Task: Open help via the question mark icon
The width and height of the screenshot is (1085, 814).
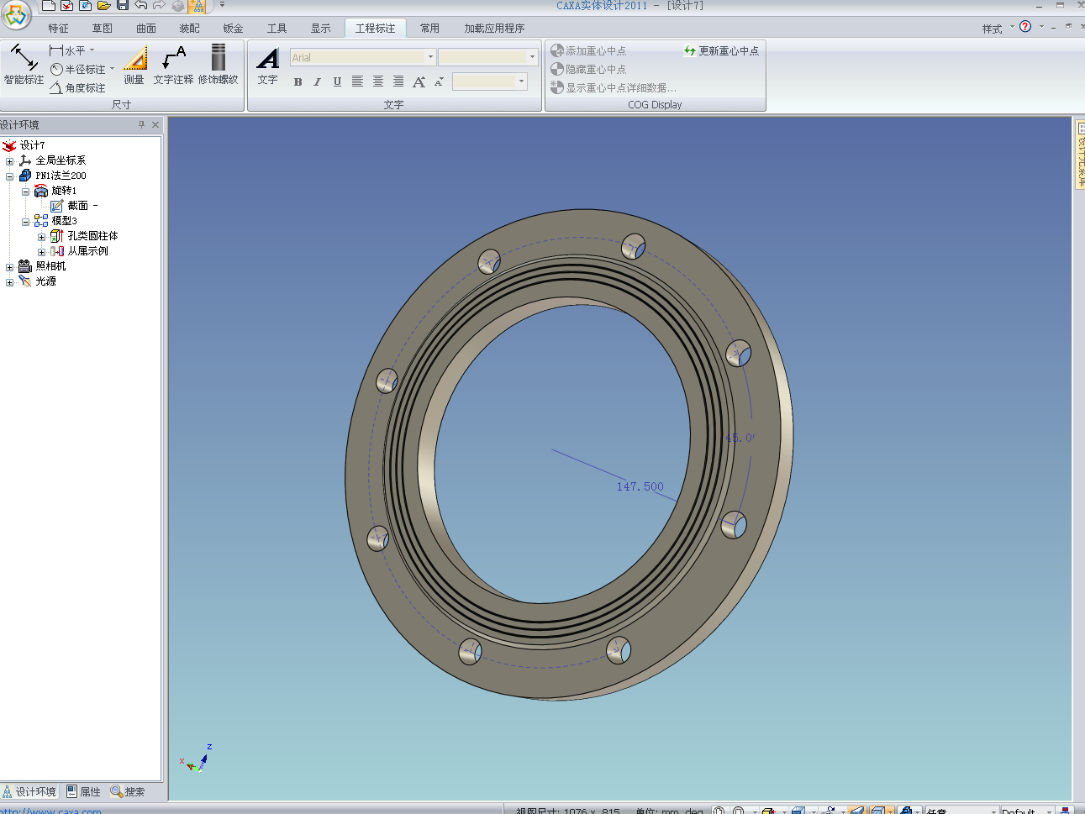Action: 1025,27
